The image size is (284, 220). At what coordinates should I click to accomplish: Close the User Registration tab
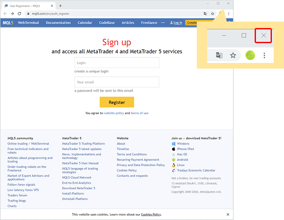52,6
